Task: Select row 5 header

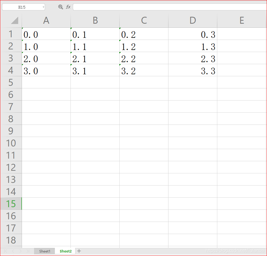Action: click(x=11, y=82)
